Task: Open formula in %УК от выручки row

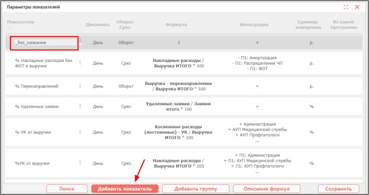Action: click(179, 163)
